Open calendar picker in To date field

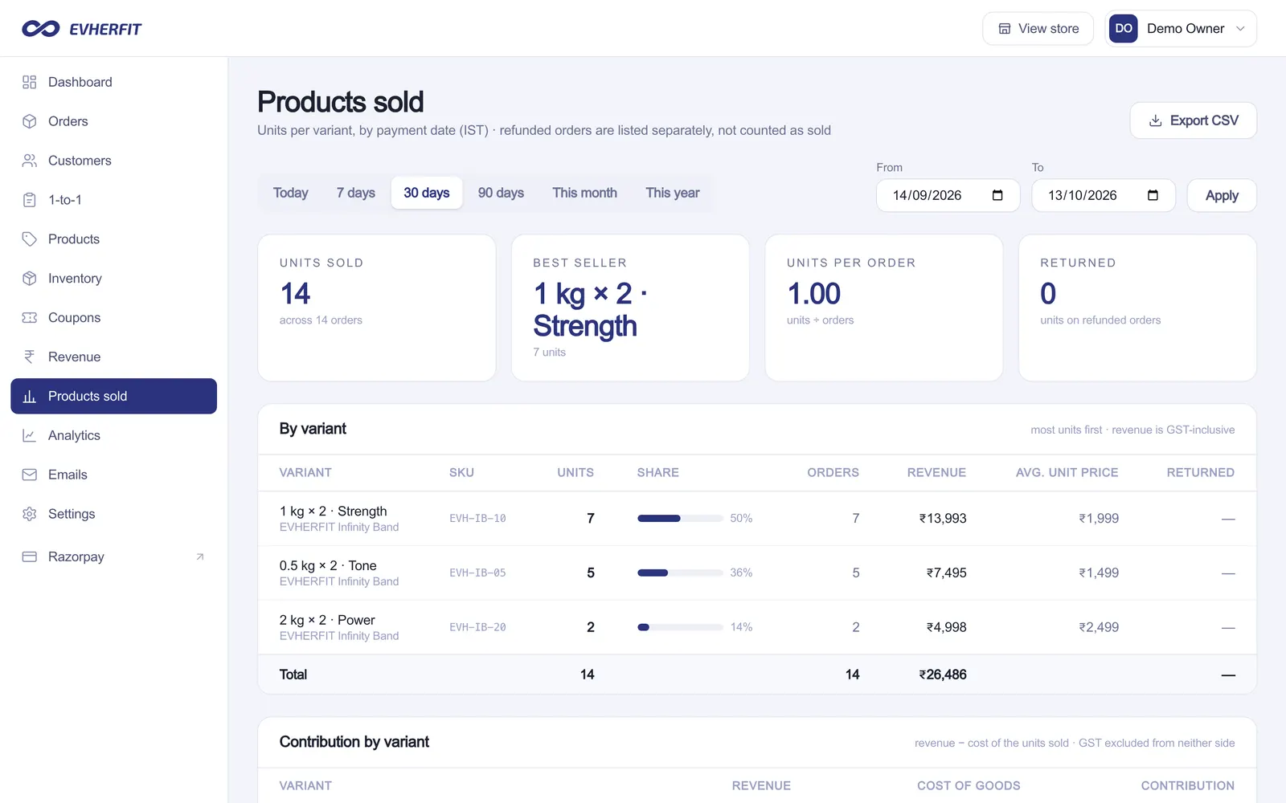point(1153,195)
